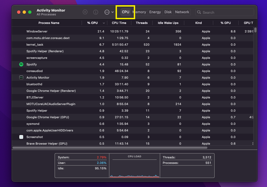Click the Activity Monitor icon in the process list
This screenshot has height=187, width=267.
coord(21,78)
